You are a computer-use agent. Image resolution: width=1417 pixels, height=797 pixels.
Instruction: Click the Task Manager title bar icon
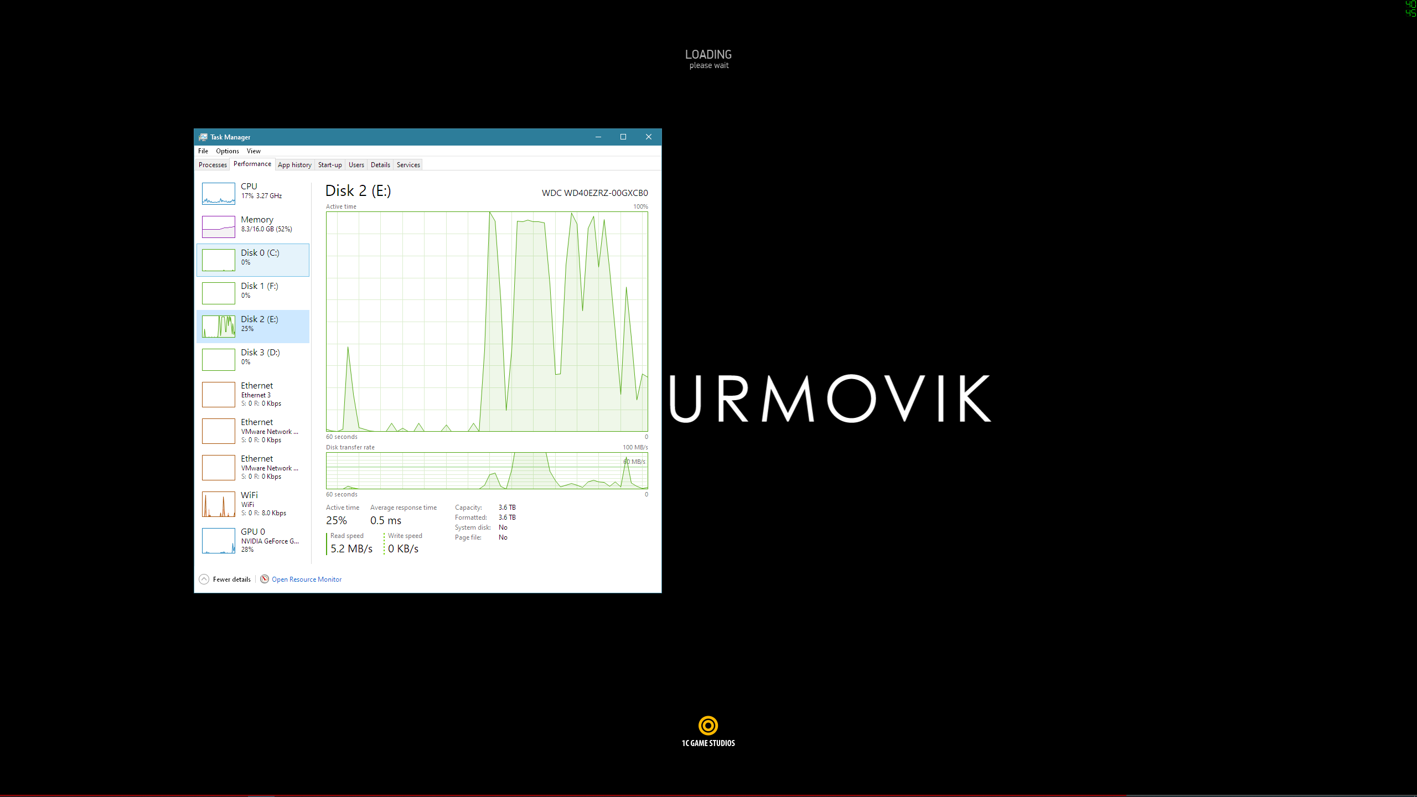pyautogui.click(x=203, y=137)
